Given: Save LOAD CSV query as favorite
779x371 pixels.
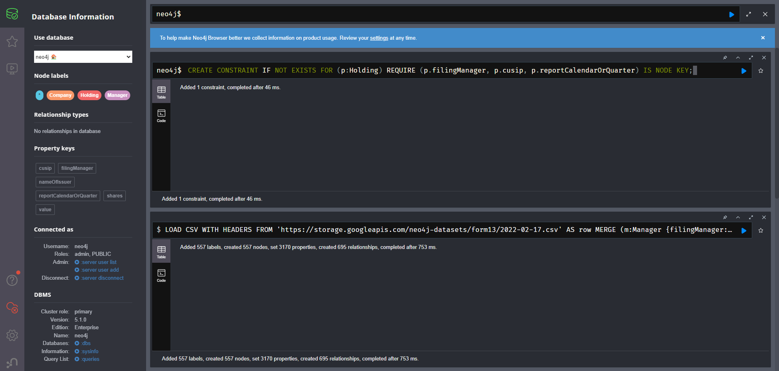Looking at the screenshot, I should click(x=761, y=230).
